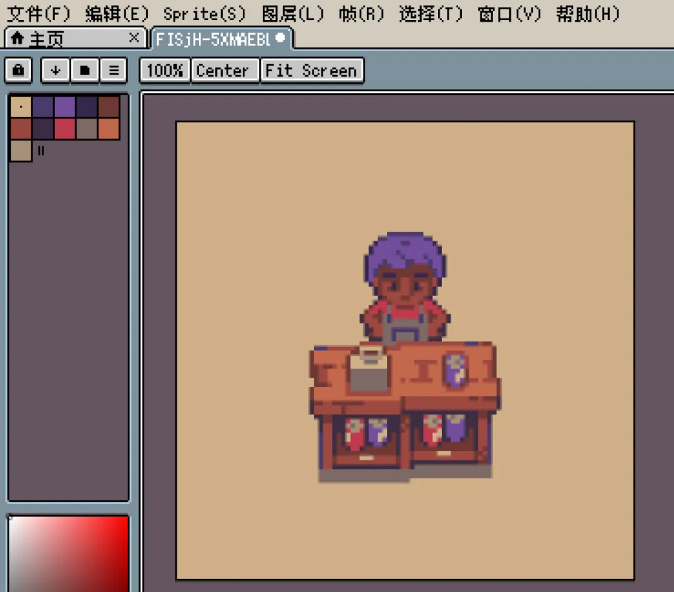Select the tan palette swatch marked with a dot

coord(21,107)
